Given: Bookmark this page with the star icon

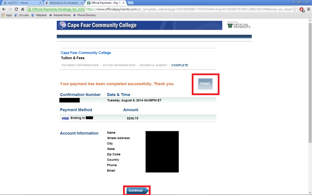Looking at the screenshot, I should (295, 9).
